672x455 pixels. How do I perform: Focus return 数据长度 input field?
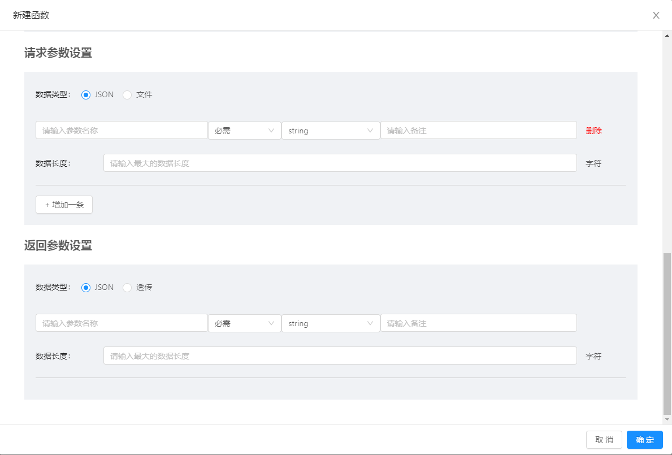pos(340,356)
